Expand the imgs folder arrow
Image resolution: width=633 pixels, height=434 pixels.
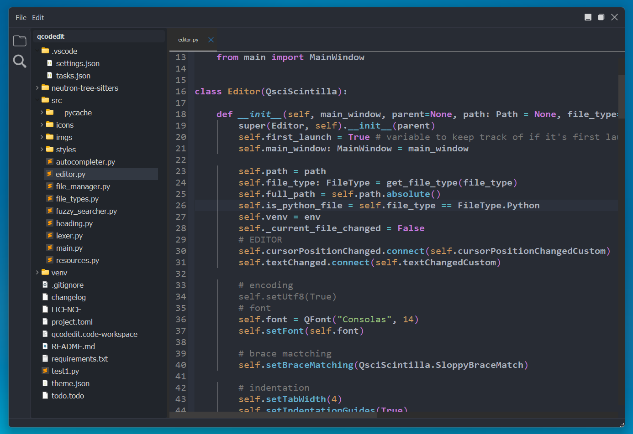[42, 137]
